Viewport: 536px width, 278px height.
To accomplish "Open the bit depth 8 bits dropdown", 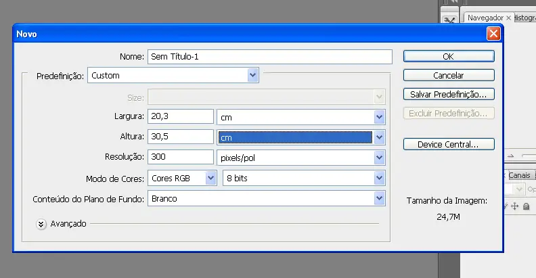I will point(379,179).
